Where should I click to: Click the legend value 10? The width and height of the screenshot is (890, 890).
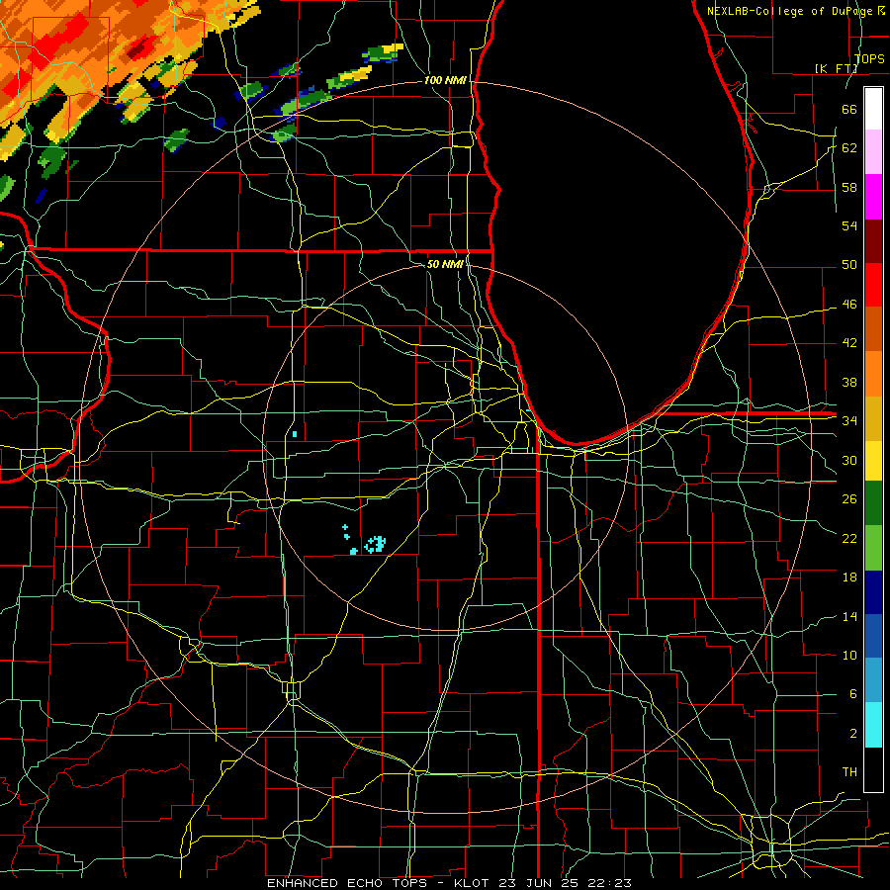click(849, 655)
